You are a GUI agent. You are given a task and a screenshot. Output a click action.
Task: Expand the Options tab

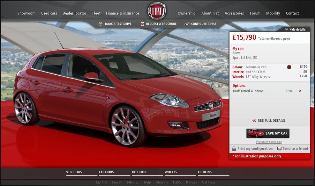coord(205,172)
